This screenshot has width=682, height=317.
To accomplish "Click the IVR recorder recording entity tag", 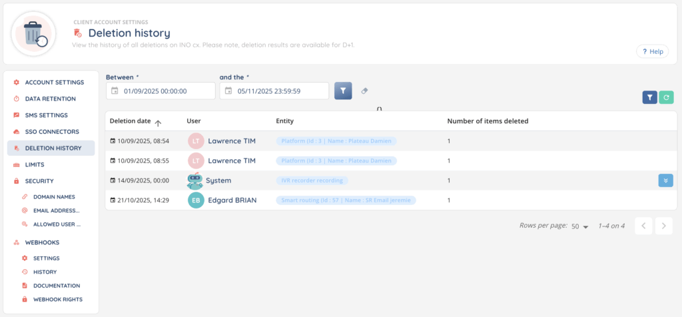I will pyautogui.click(x=312, y=180).
